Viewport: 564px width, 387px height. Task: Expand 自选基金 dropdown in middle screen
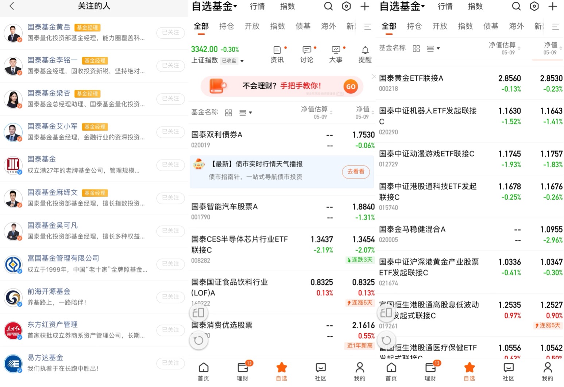(215, 6)
